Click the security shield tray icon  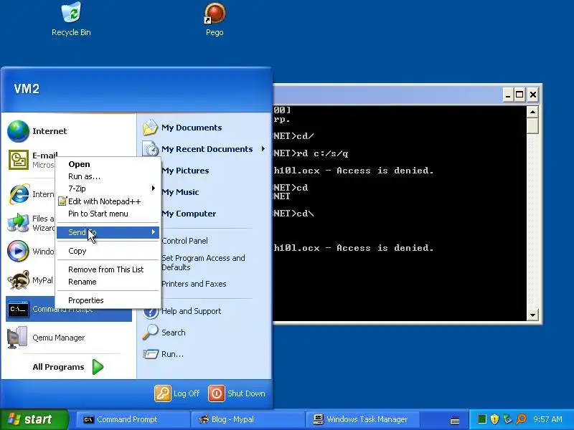[494, 419]
